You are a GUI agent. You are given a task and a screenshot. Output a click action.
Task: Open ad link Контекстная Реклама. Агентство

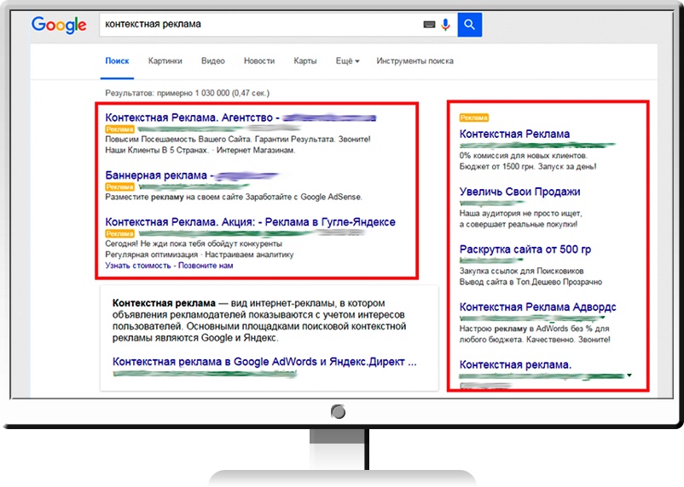point(241,117)
